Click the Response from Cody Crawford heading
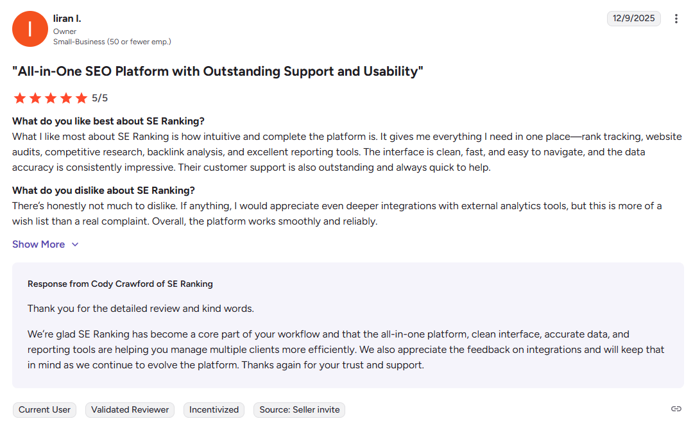This screenshot has width=693, height=428. [120, 284]
